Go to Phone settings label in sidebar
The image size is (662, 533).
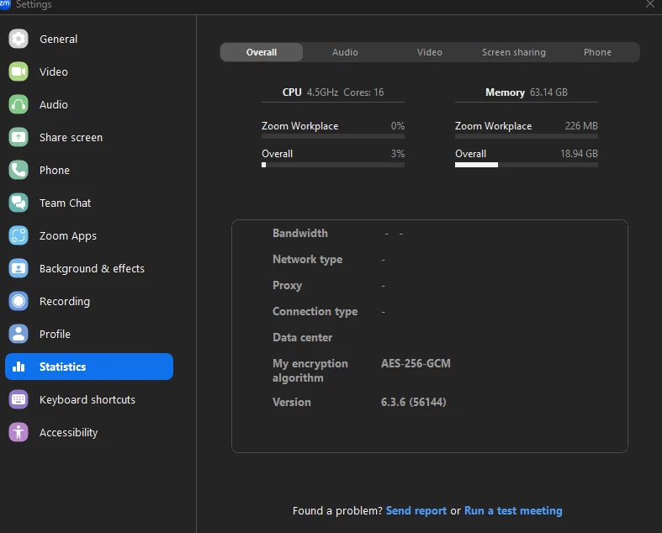point(55,170)
